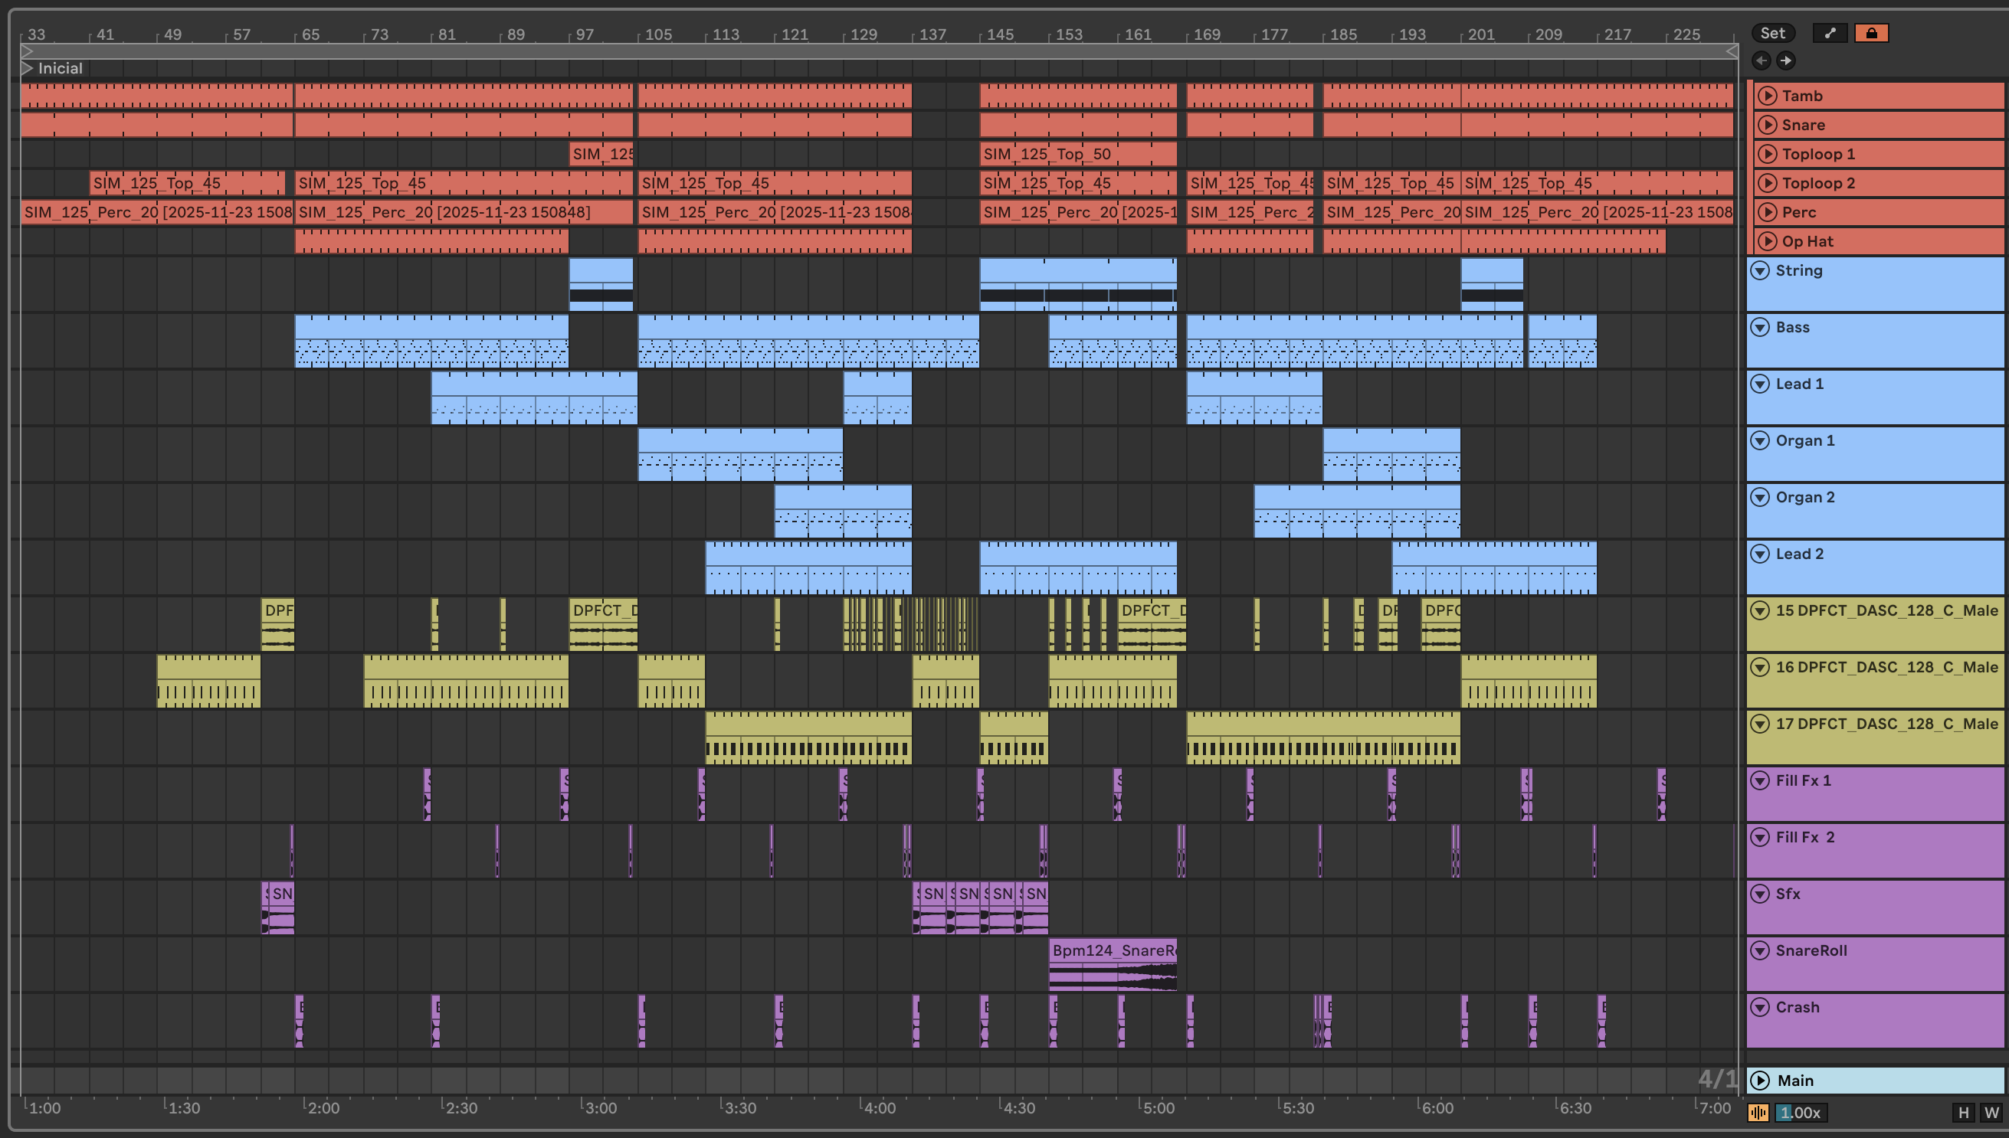2009x1138 pixels.
Task: Click the Fill Fx 1 track fold icon
Action: tap(1759, 780)
